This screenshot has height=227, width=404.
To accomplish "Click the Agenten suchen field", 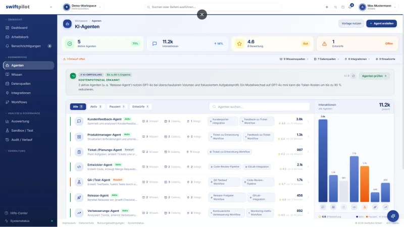I will tap(260, 106).
